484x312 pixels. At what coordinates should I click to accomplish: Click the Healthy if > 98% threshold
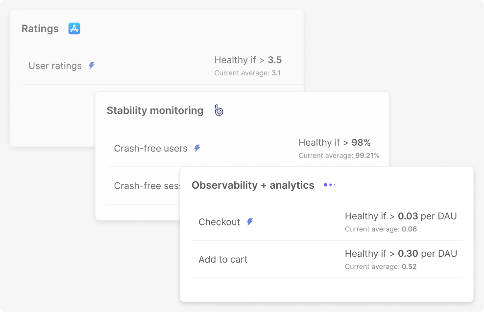(x=334, y=143)
